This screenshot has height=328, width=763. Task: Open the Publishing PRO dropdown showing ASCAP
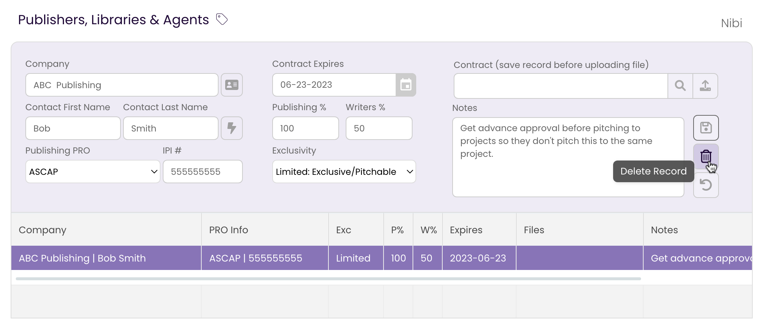coord(93,172)
